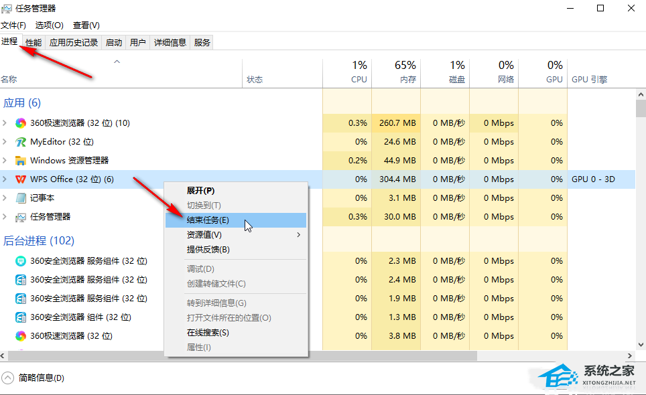646x395 pixels.
Task: Click the 简略信息(D) link text
Action: point(41,378)
